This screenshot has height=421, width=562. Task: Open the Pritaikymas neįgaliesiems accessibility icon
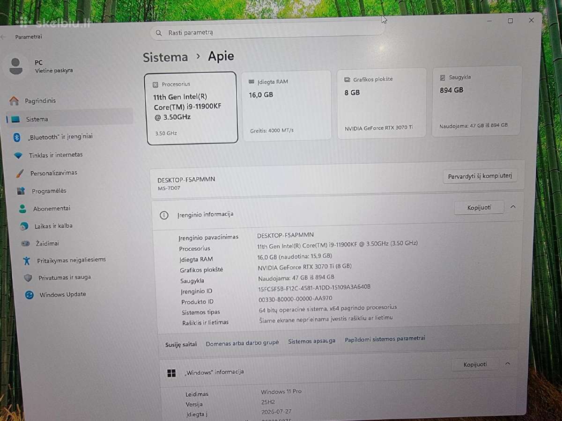coord(27,261)
